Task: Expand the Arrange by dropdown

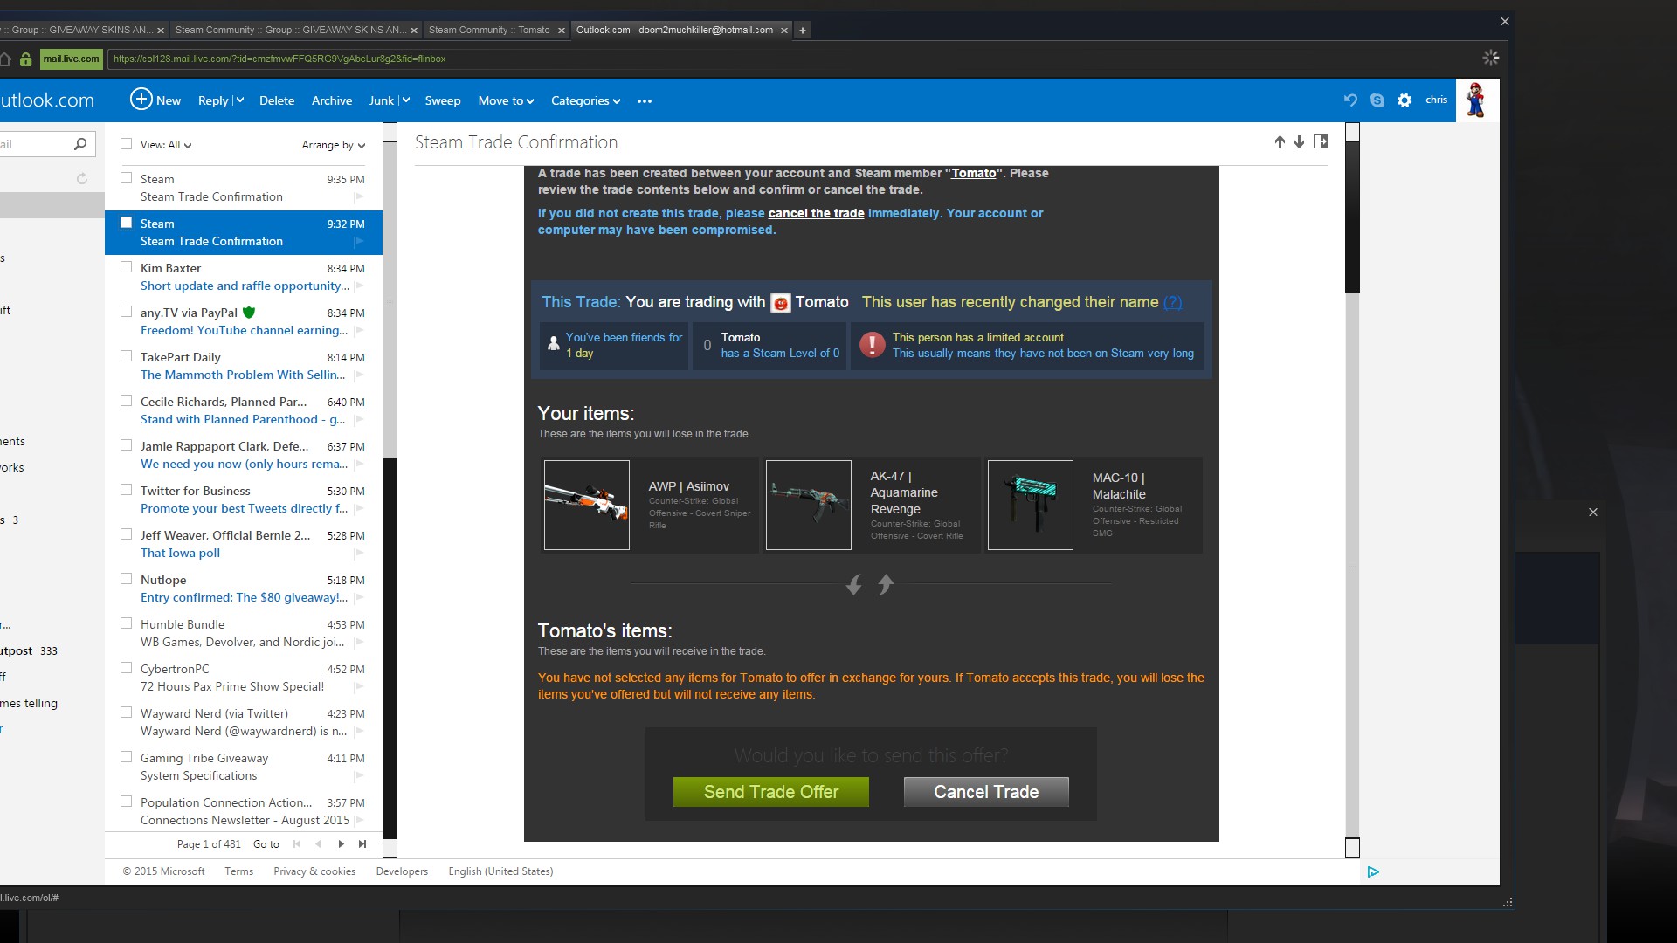Action: (334, 145)
